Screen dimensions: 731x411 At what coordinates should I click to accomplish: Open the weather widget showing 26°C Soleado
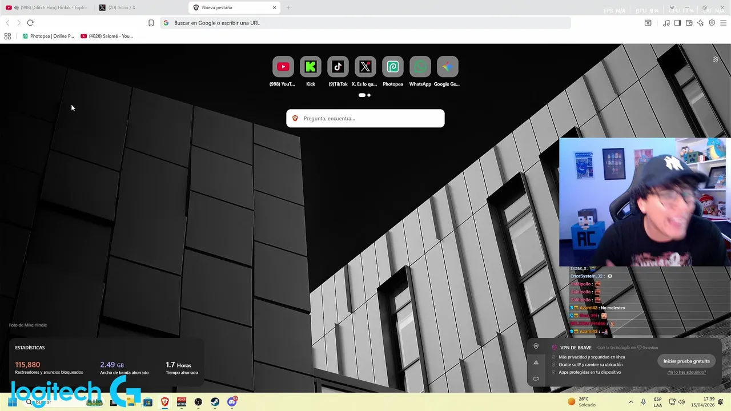(583, 402)
